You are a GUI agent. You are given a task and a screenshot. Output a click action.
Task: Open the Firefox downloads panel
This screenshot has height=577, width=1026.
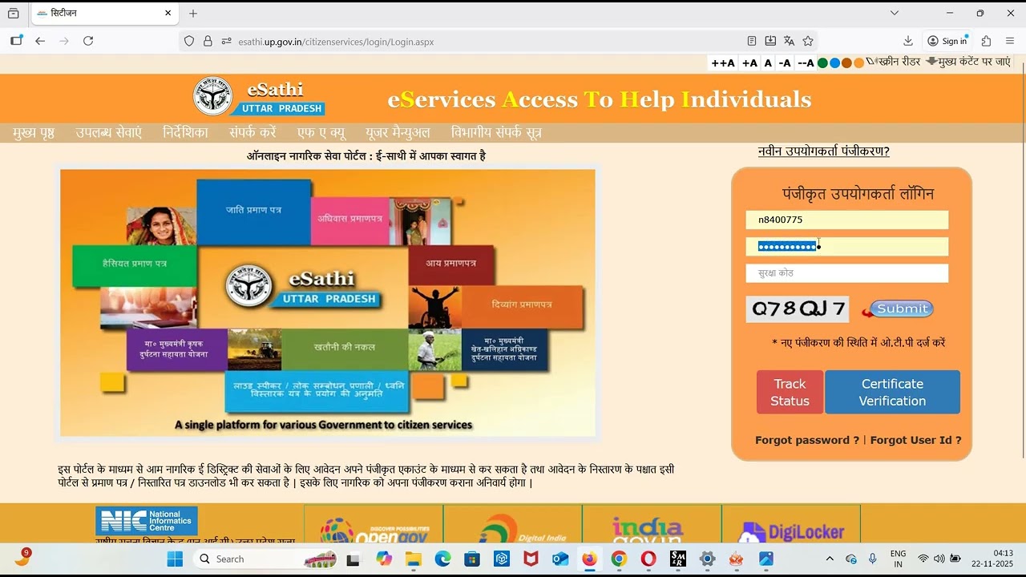pos(908,41)
